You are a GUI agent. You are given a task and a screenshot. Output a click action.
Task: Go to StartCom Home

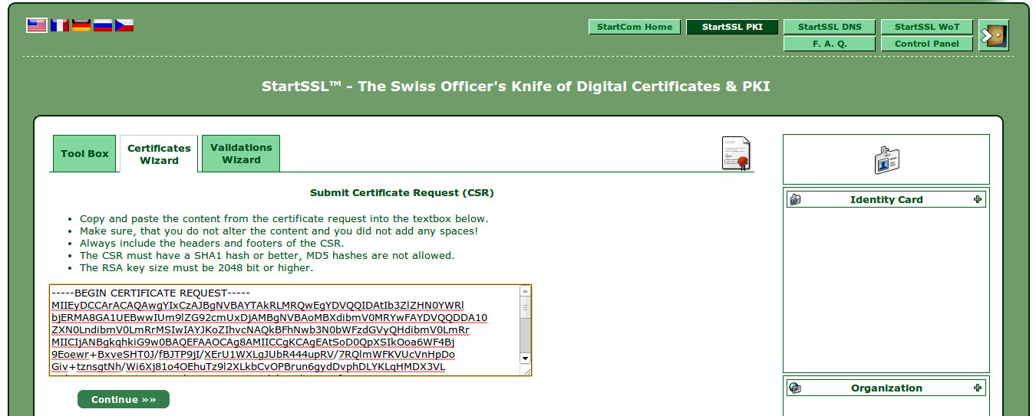[x=635, y=27]
